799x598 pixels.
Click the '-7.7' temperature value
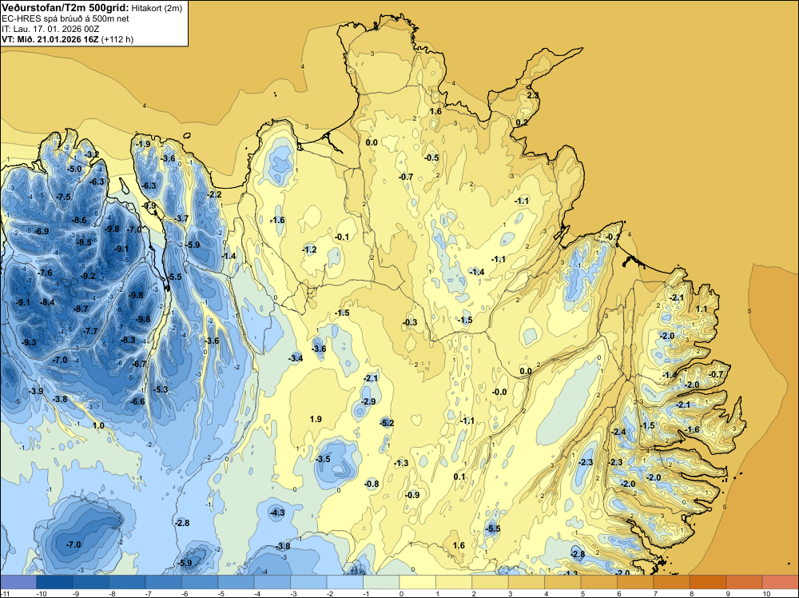point(90,331)
